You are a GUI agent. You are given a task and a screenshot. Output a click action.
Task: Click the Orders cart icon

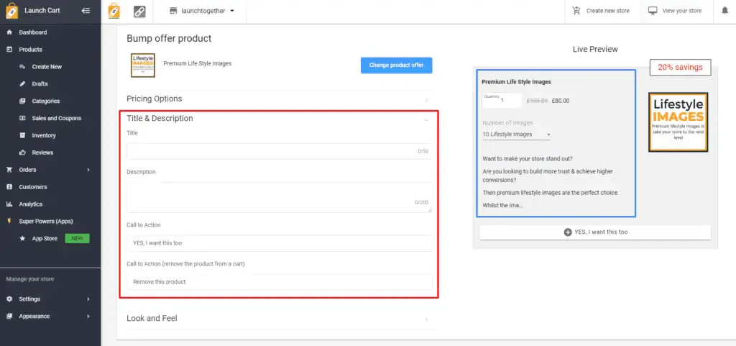point(9,170)
